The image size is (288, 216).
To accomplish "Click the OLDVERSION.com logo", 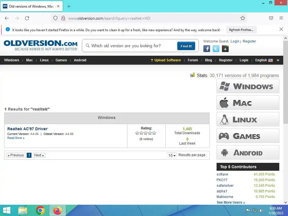I will pyautogui.click(x=40, y=45).
